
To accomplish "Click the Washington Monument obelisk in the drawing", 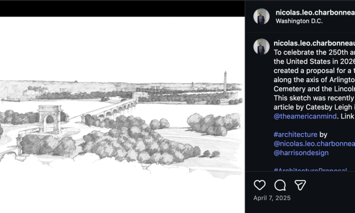I will 225,82.
